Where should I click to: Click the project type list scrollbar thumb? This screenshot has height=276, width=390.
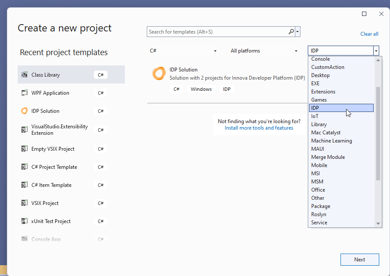[x=378, y=133]
